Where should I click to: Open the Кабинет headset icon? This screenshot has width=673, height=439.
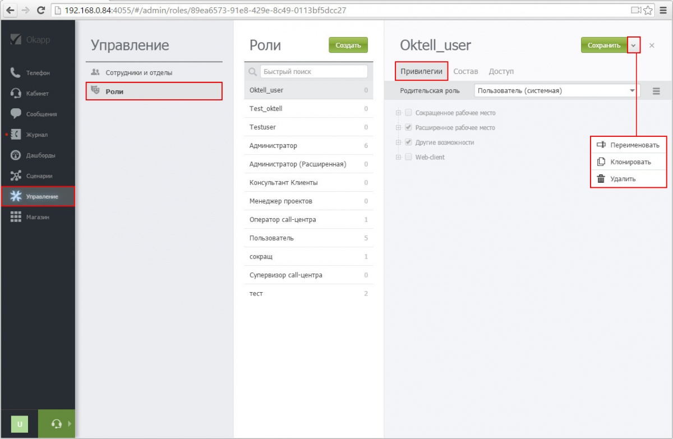click(x=16, y=94)
